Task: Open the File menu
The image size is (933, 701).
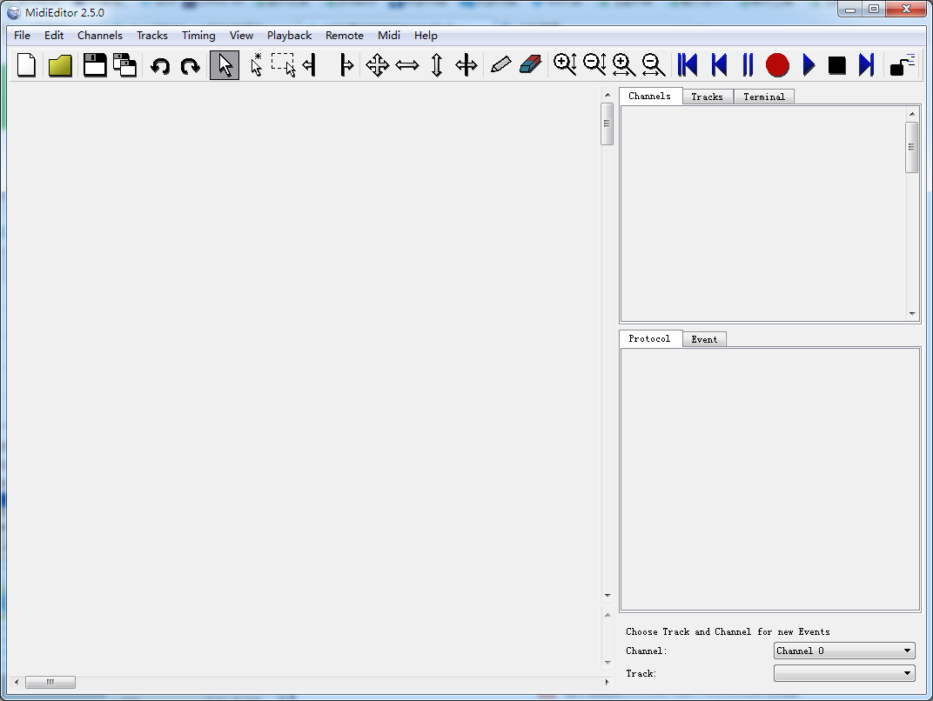Action: coord(22,35)
